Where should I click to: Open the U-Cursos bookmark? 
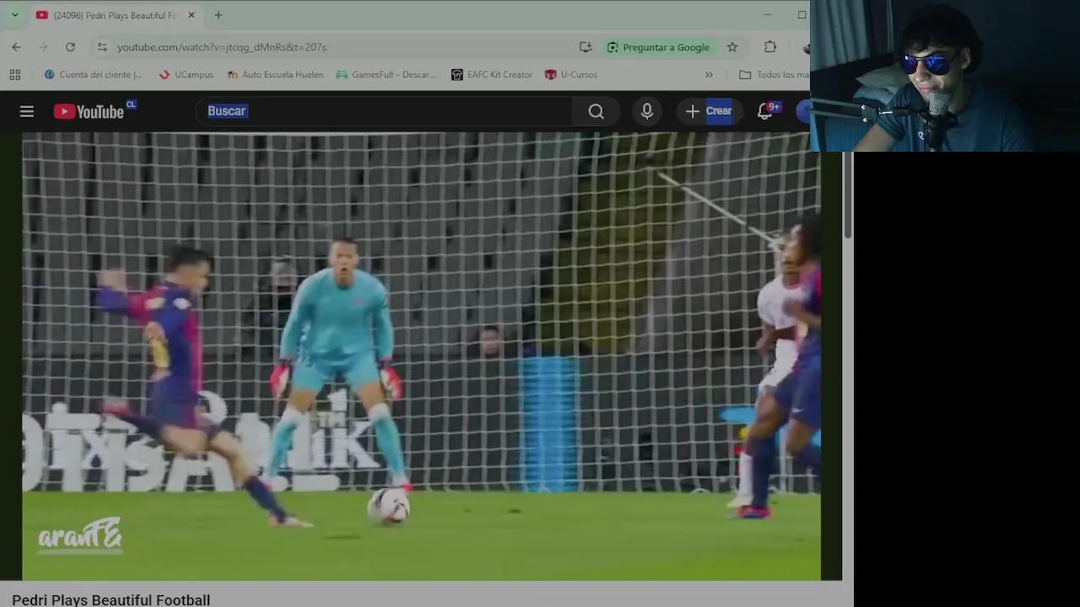pyautogui.click(x=571, y=74)
